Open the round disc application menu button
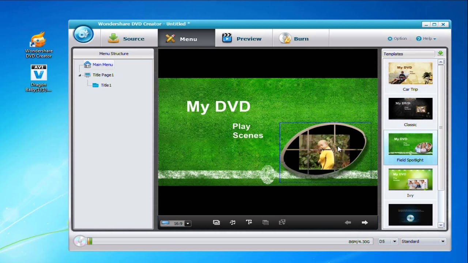This screenshot has height=263, width=468. 83,35
